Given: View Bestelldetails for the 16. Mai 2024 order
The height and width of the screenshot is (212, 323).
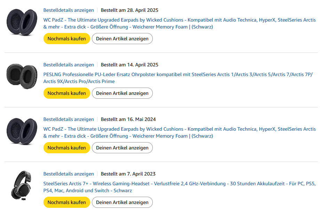Looking at the screenshot, I should (69, 119).
